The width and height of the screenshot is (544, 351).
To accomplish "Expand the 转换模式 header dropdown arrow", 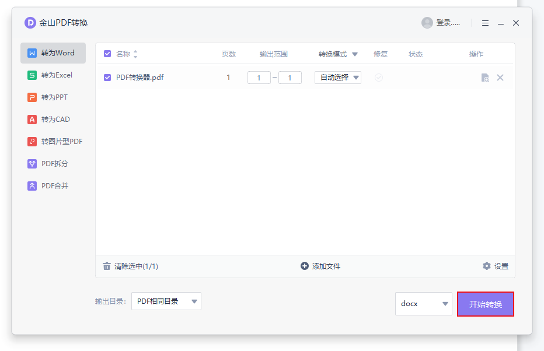I will 354,54.
